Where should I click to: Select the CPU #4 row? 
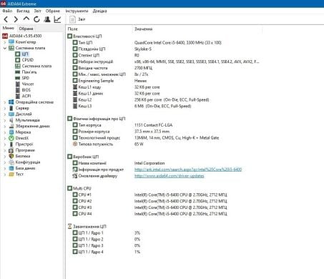(x=165, y=214)
